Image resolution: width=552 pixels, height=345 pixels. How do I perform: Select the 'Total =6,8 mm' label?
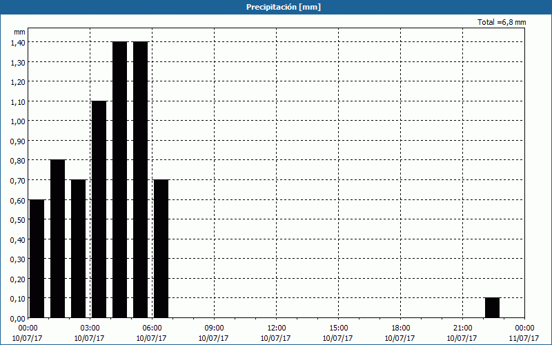(x=502, y=23)
